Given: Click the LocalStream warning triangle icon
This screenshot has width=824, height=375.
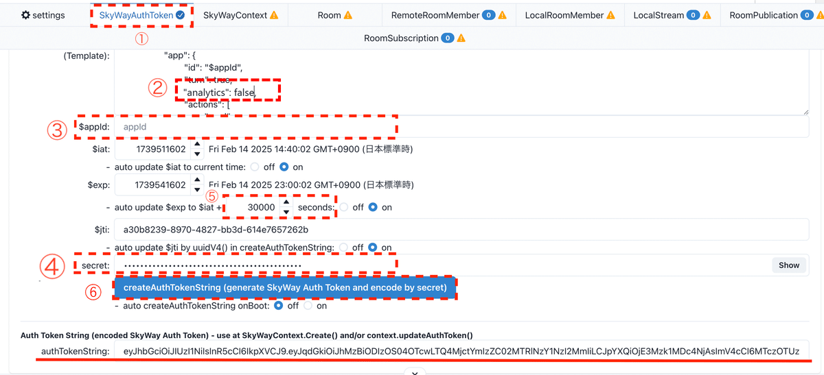Looking at the screenshot, I should click(708, 15).
